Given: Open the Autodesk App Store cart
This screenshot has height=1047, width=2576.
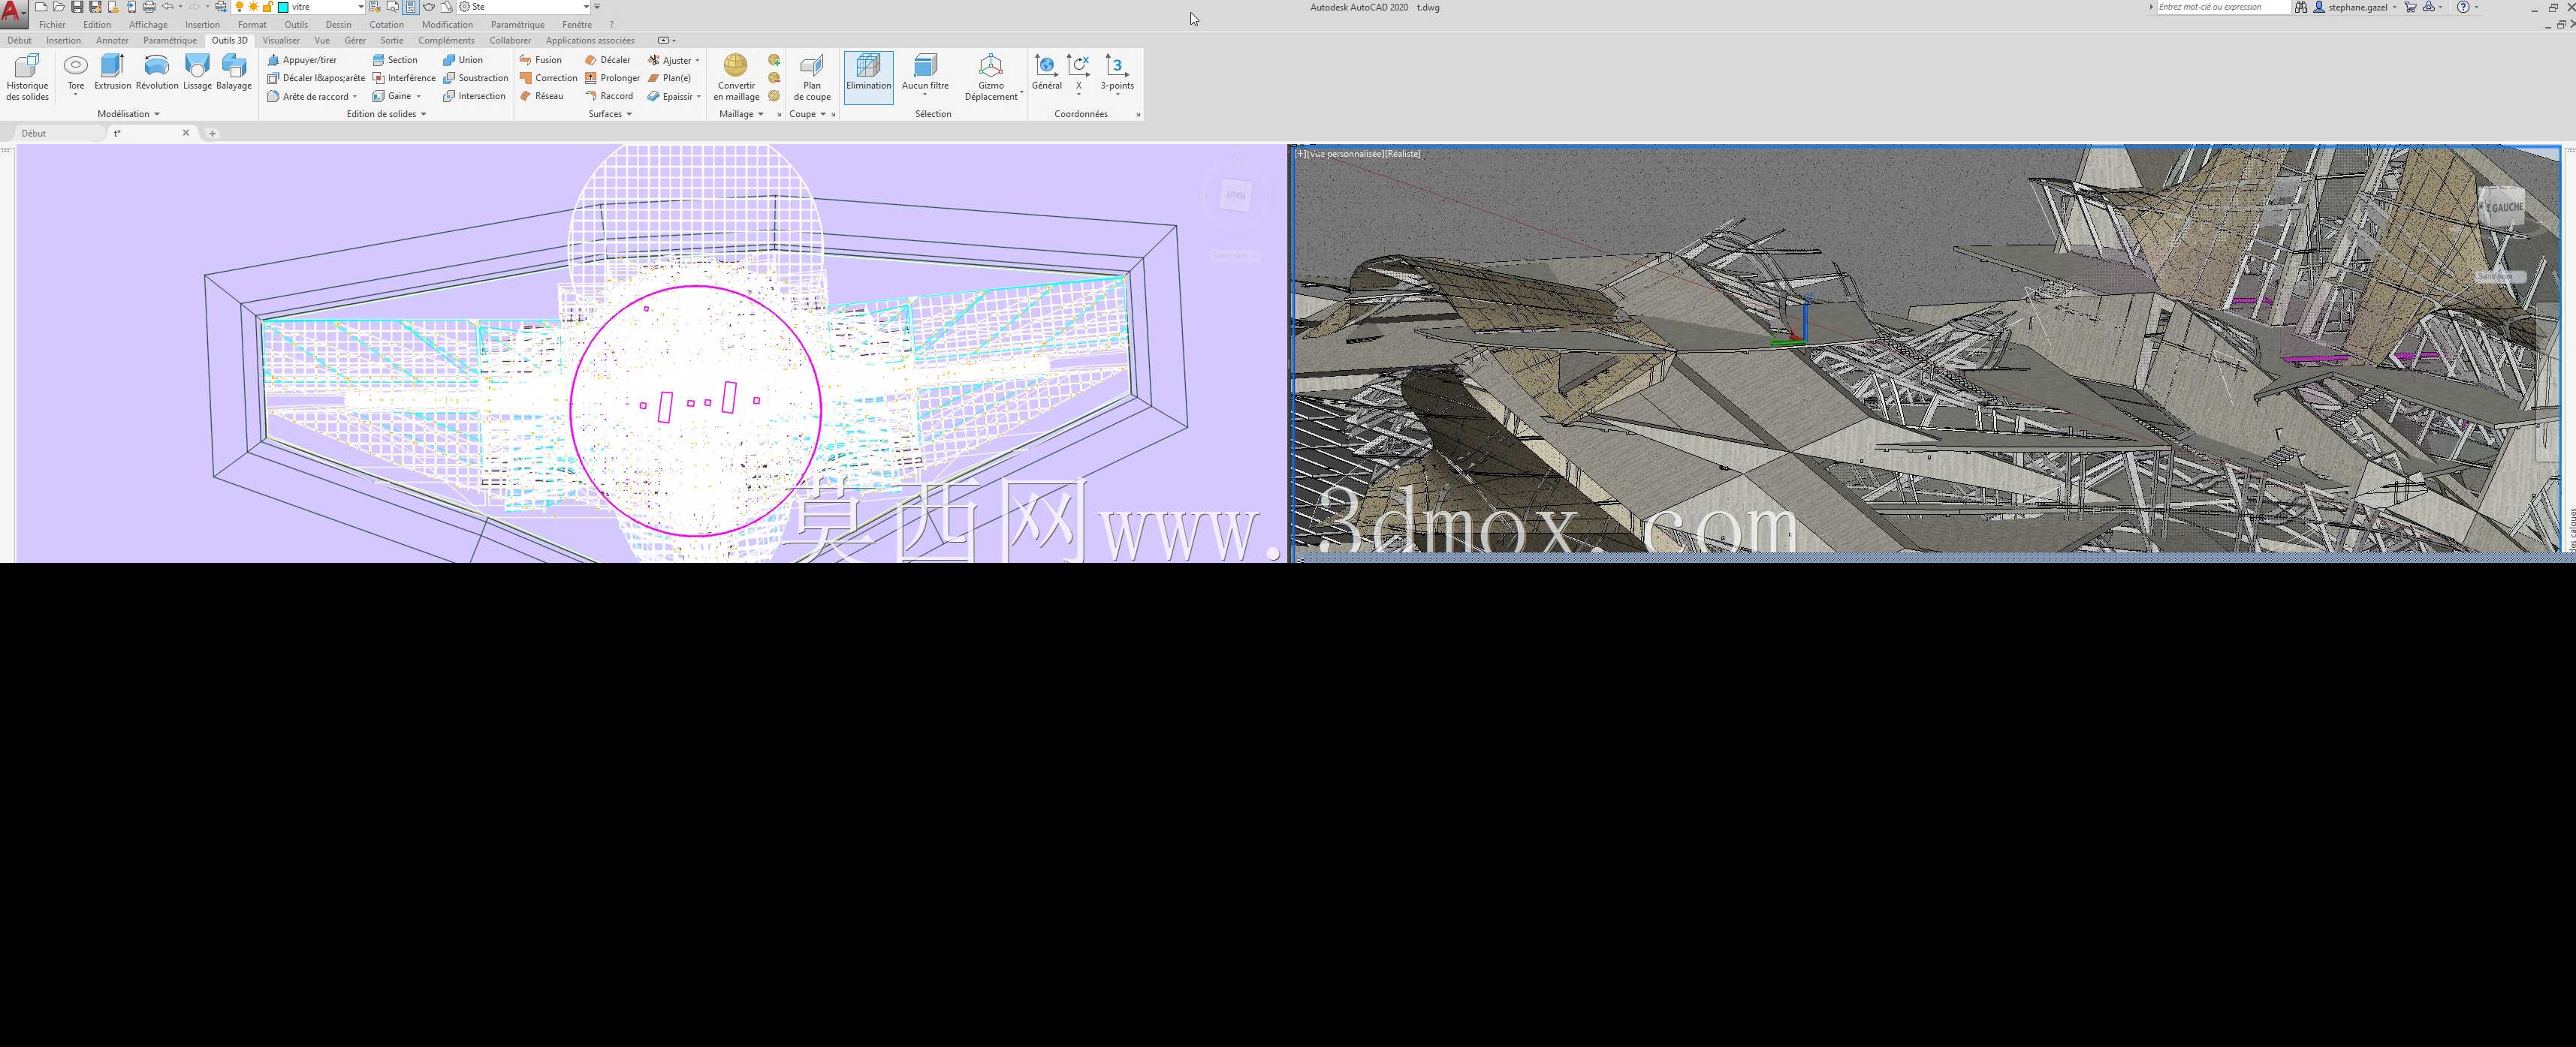Looking at the screenshot, I should [2410, 7].
